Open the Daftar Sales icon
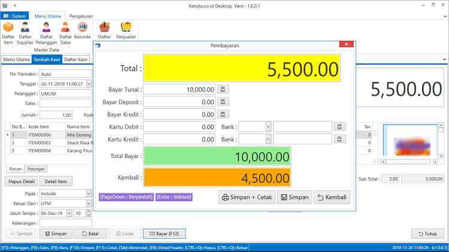The image size is (449, 252). pyautogui.click(x=65, y=34)
